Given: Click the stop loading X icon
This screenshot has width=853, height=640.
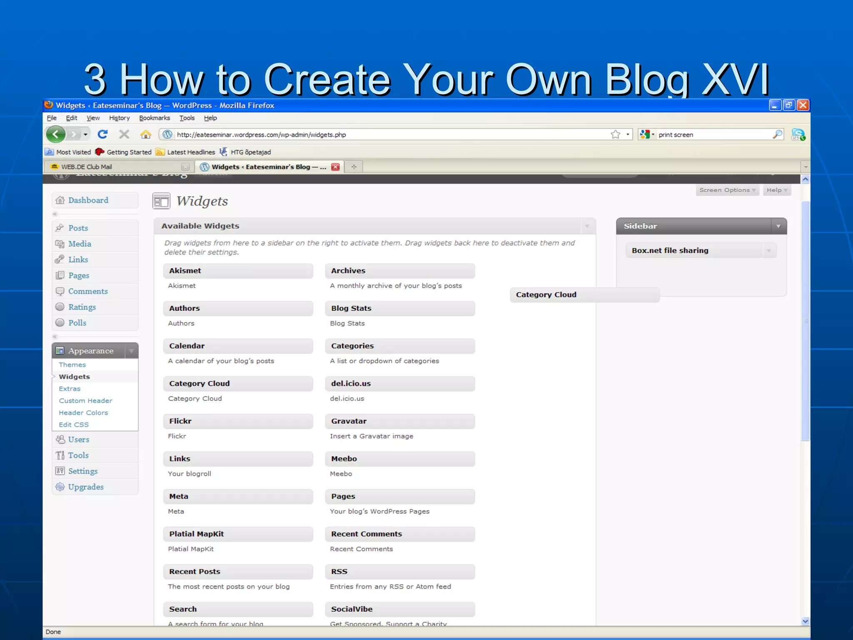Looking at the screenshot, I should (x=124, y=134).
